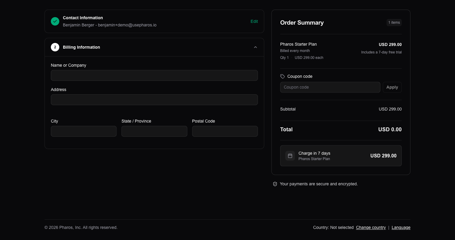Focus the Name or Company field
Image resolution: width=455 pixels, height=240 pixels.
(x=154, y=75)
